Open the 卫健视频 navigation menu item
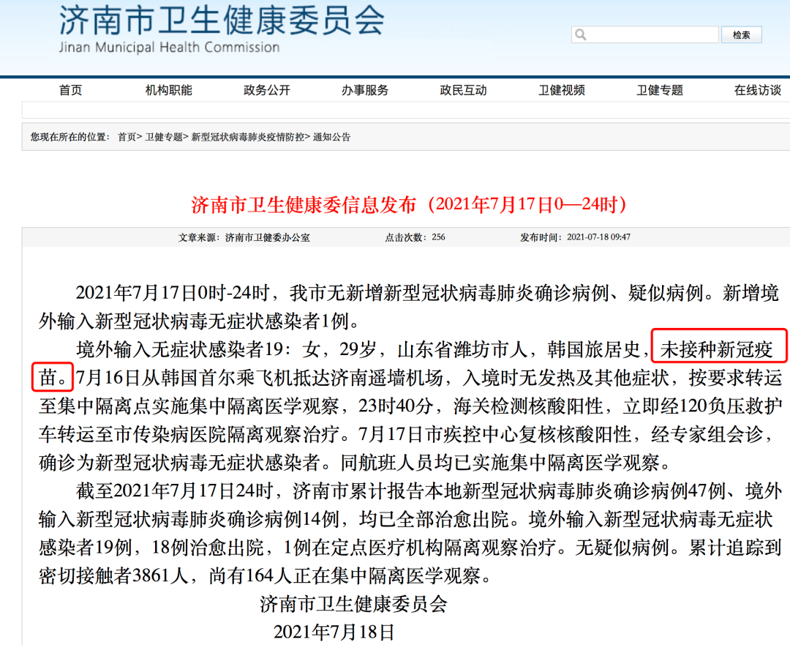 (x=560, y=89)
